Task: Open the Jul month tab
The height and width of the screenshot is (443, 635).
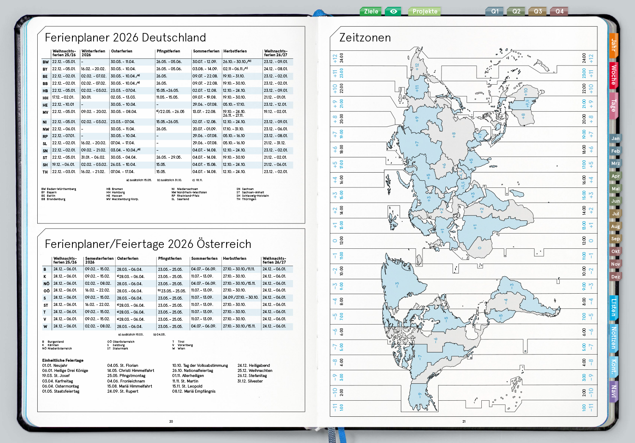Action: [615, 214]
